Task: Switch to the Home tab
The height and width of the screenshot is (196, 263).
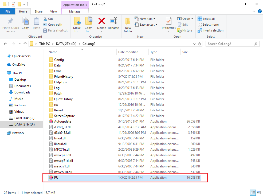Action: pos(23,11)
